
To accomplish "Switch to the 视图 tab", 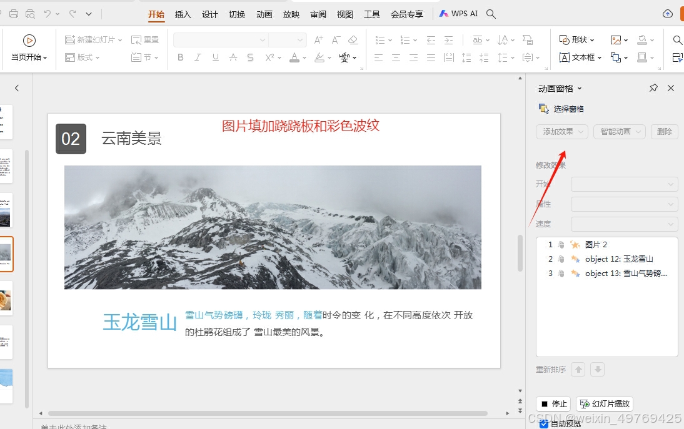I will coord(345,14).
